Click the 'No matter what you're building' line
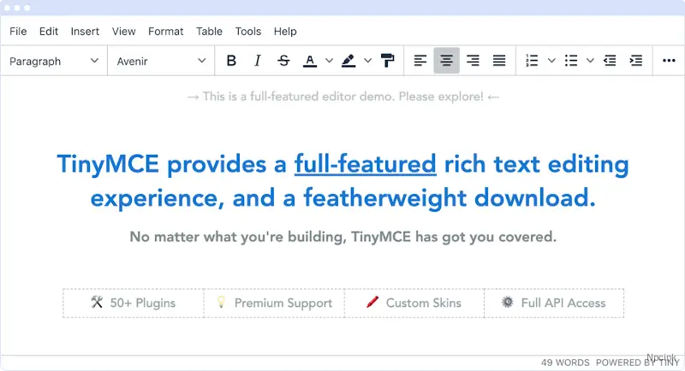The image size is (685, 371). 343,237
